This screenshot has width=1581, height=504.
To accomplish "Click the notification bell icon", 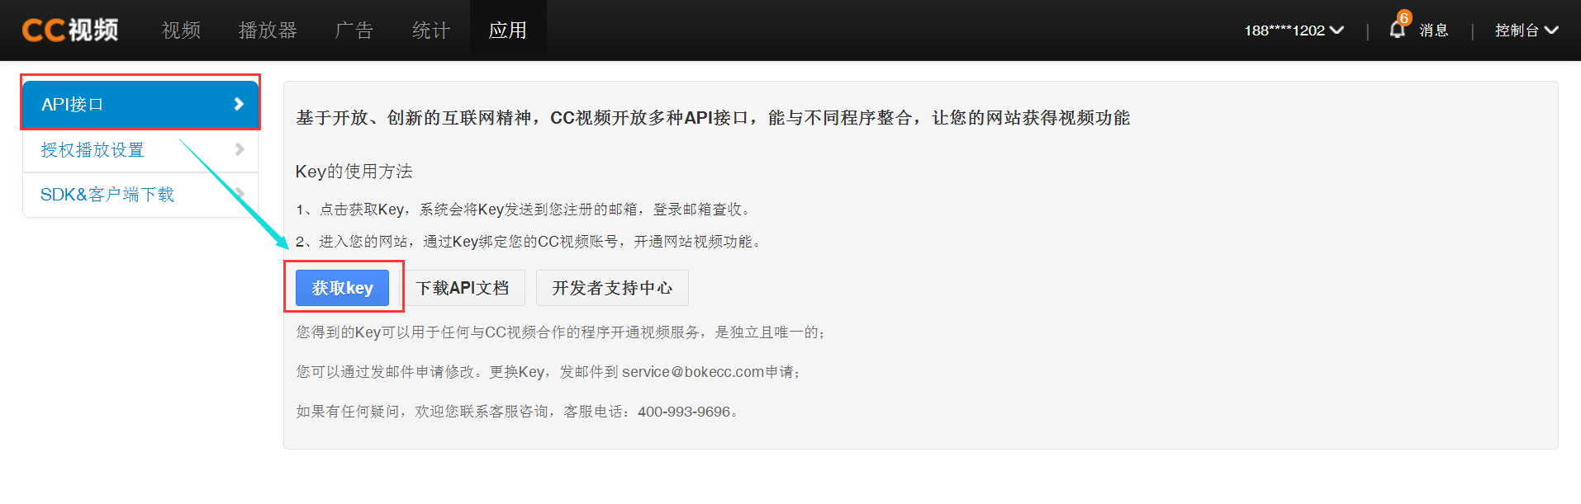I will pos(1396,31).
